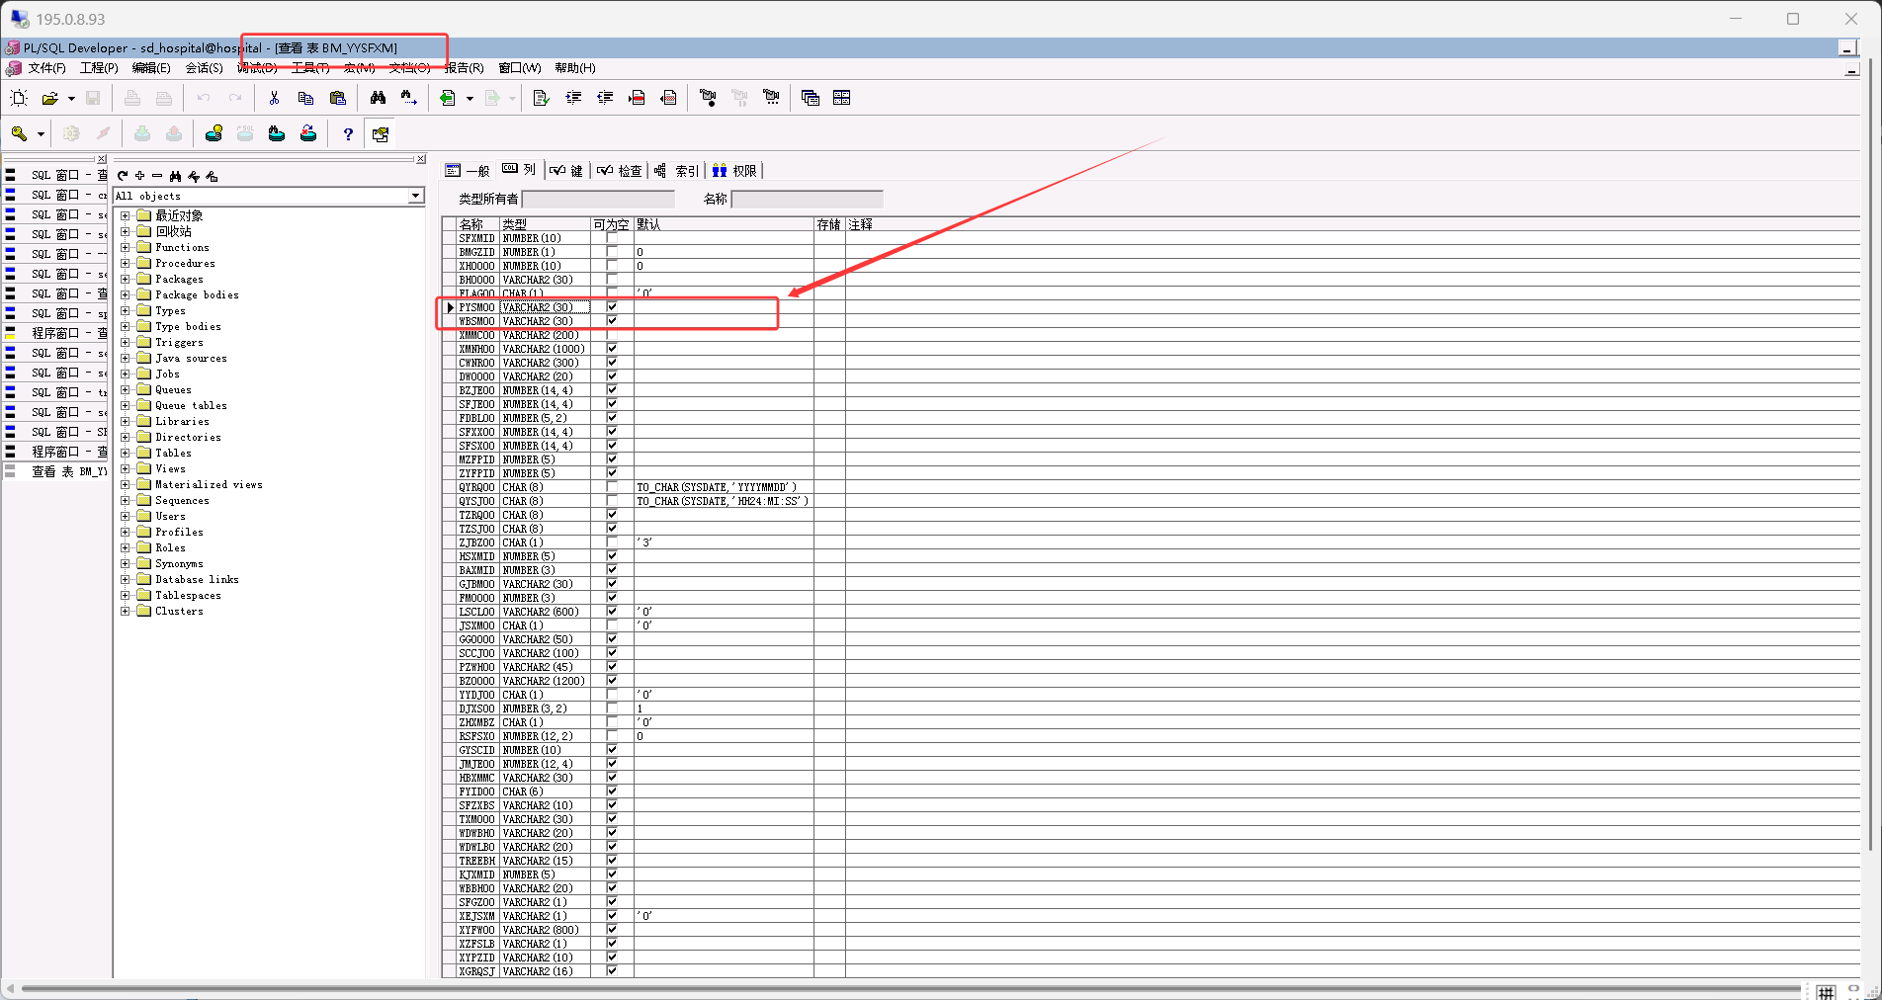The height and width of the screenshot is (1000, 1882).
Task: Toggle nullable checkbox for DJXS00 row
Action: coord(612,708)
